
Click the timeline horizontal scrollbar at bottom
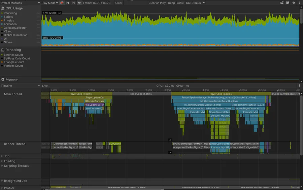pos(105,189)
